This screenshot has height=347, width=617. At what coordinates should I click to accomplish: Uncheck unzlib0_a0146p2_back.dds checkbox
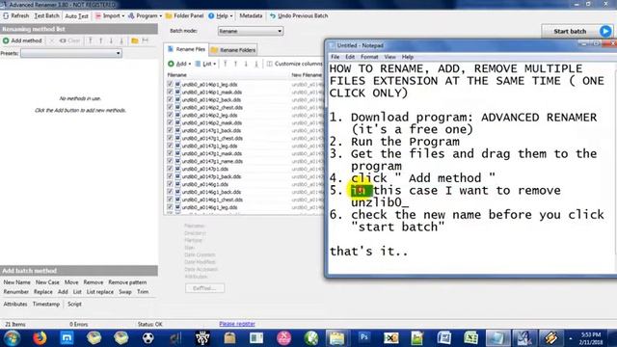click(170, 99)
